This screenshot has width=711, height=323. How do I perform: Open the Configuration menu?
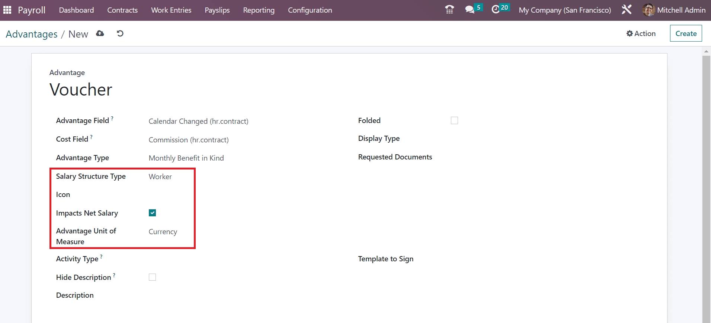[310, 10]
